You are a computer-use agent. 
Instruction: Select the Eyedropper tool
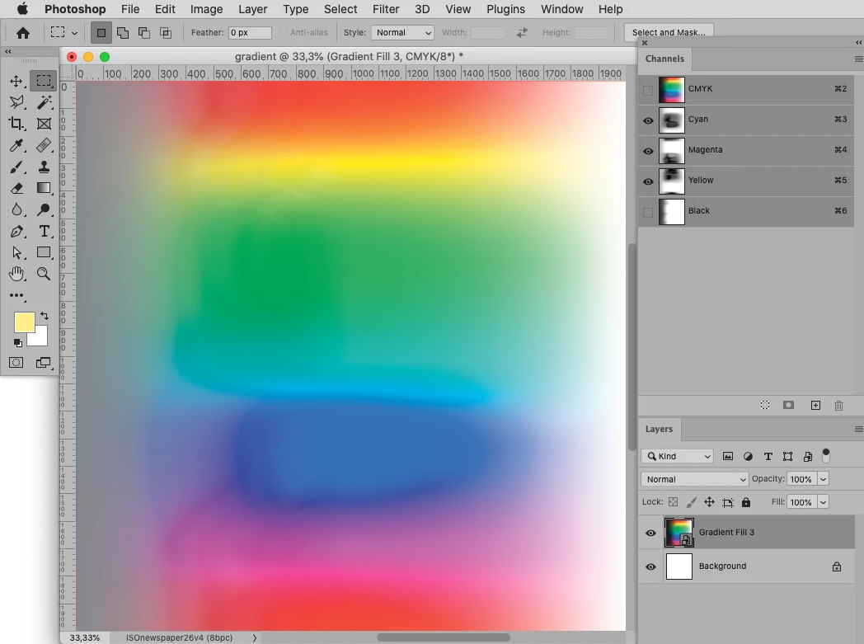coord(16,145)
